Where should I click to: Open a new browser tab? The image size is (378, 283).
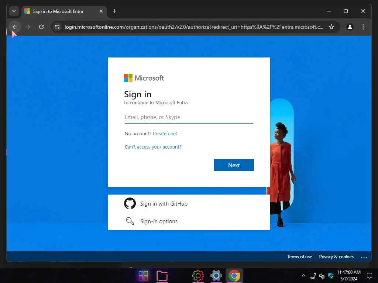[114, 11]
